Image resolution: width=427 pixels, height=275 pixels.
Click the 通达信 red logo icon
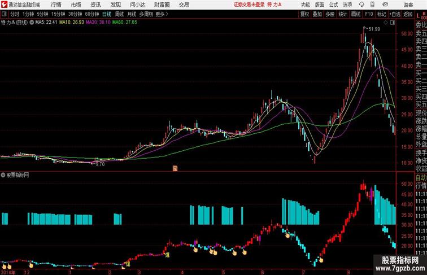click(x=4, y=5)
